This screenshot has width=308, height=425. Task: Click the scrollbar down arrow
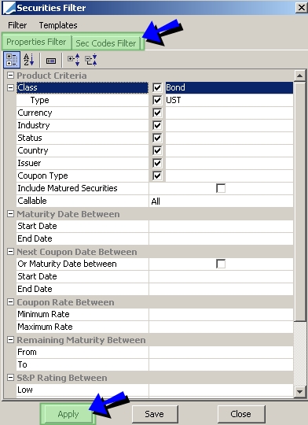click(x=300, y=391)
